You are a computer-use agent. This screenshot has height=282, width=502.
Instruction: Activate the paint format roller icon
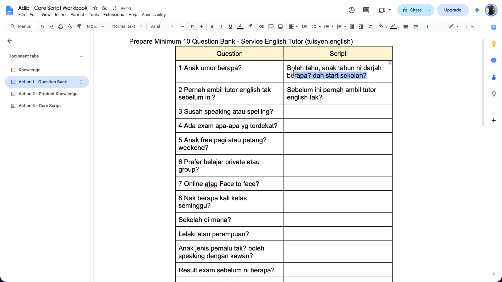click(x=79, y=26)
